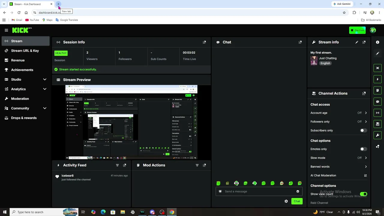The image size is (384, 216).
Task: Open Followers only options
Action: coord(339,122)
